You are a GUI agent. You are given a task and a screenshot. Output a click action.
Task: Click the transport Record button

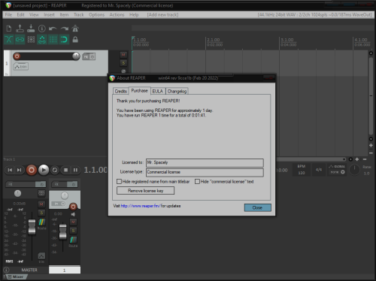[x=32, y=170]
